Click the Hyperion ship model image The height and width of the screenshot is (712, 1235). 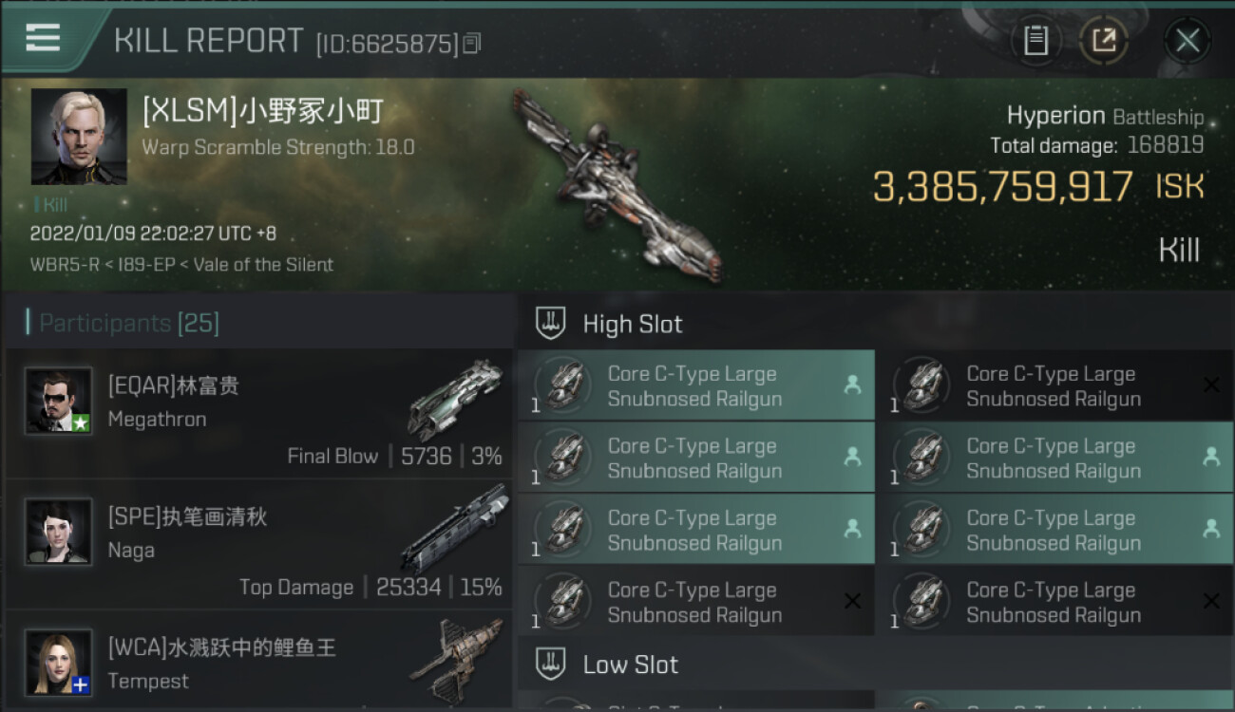(x=616, y=186)
